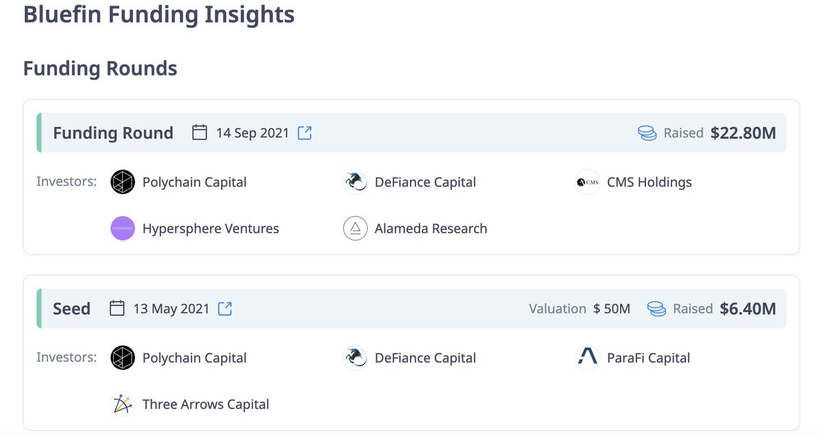Open Polychain Capital investor in Seed round
This screenshot has height=437, width=823.
tap(195, 358)
